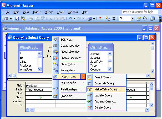Select the Supplier field in cWinePro table
This screenshot has height=119, width=162.
pyautogui.click(x=95, y=58)
